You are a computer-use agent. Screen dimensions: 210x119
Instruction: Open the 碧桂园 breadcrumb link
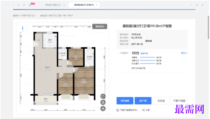(43, 16)
